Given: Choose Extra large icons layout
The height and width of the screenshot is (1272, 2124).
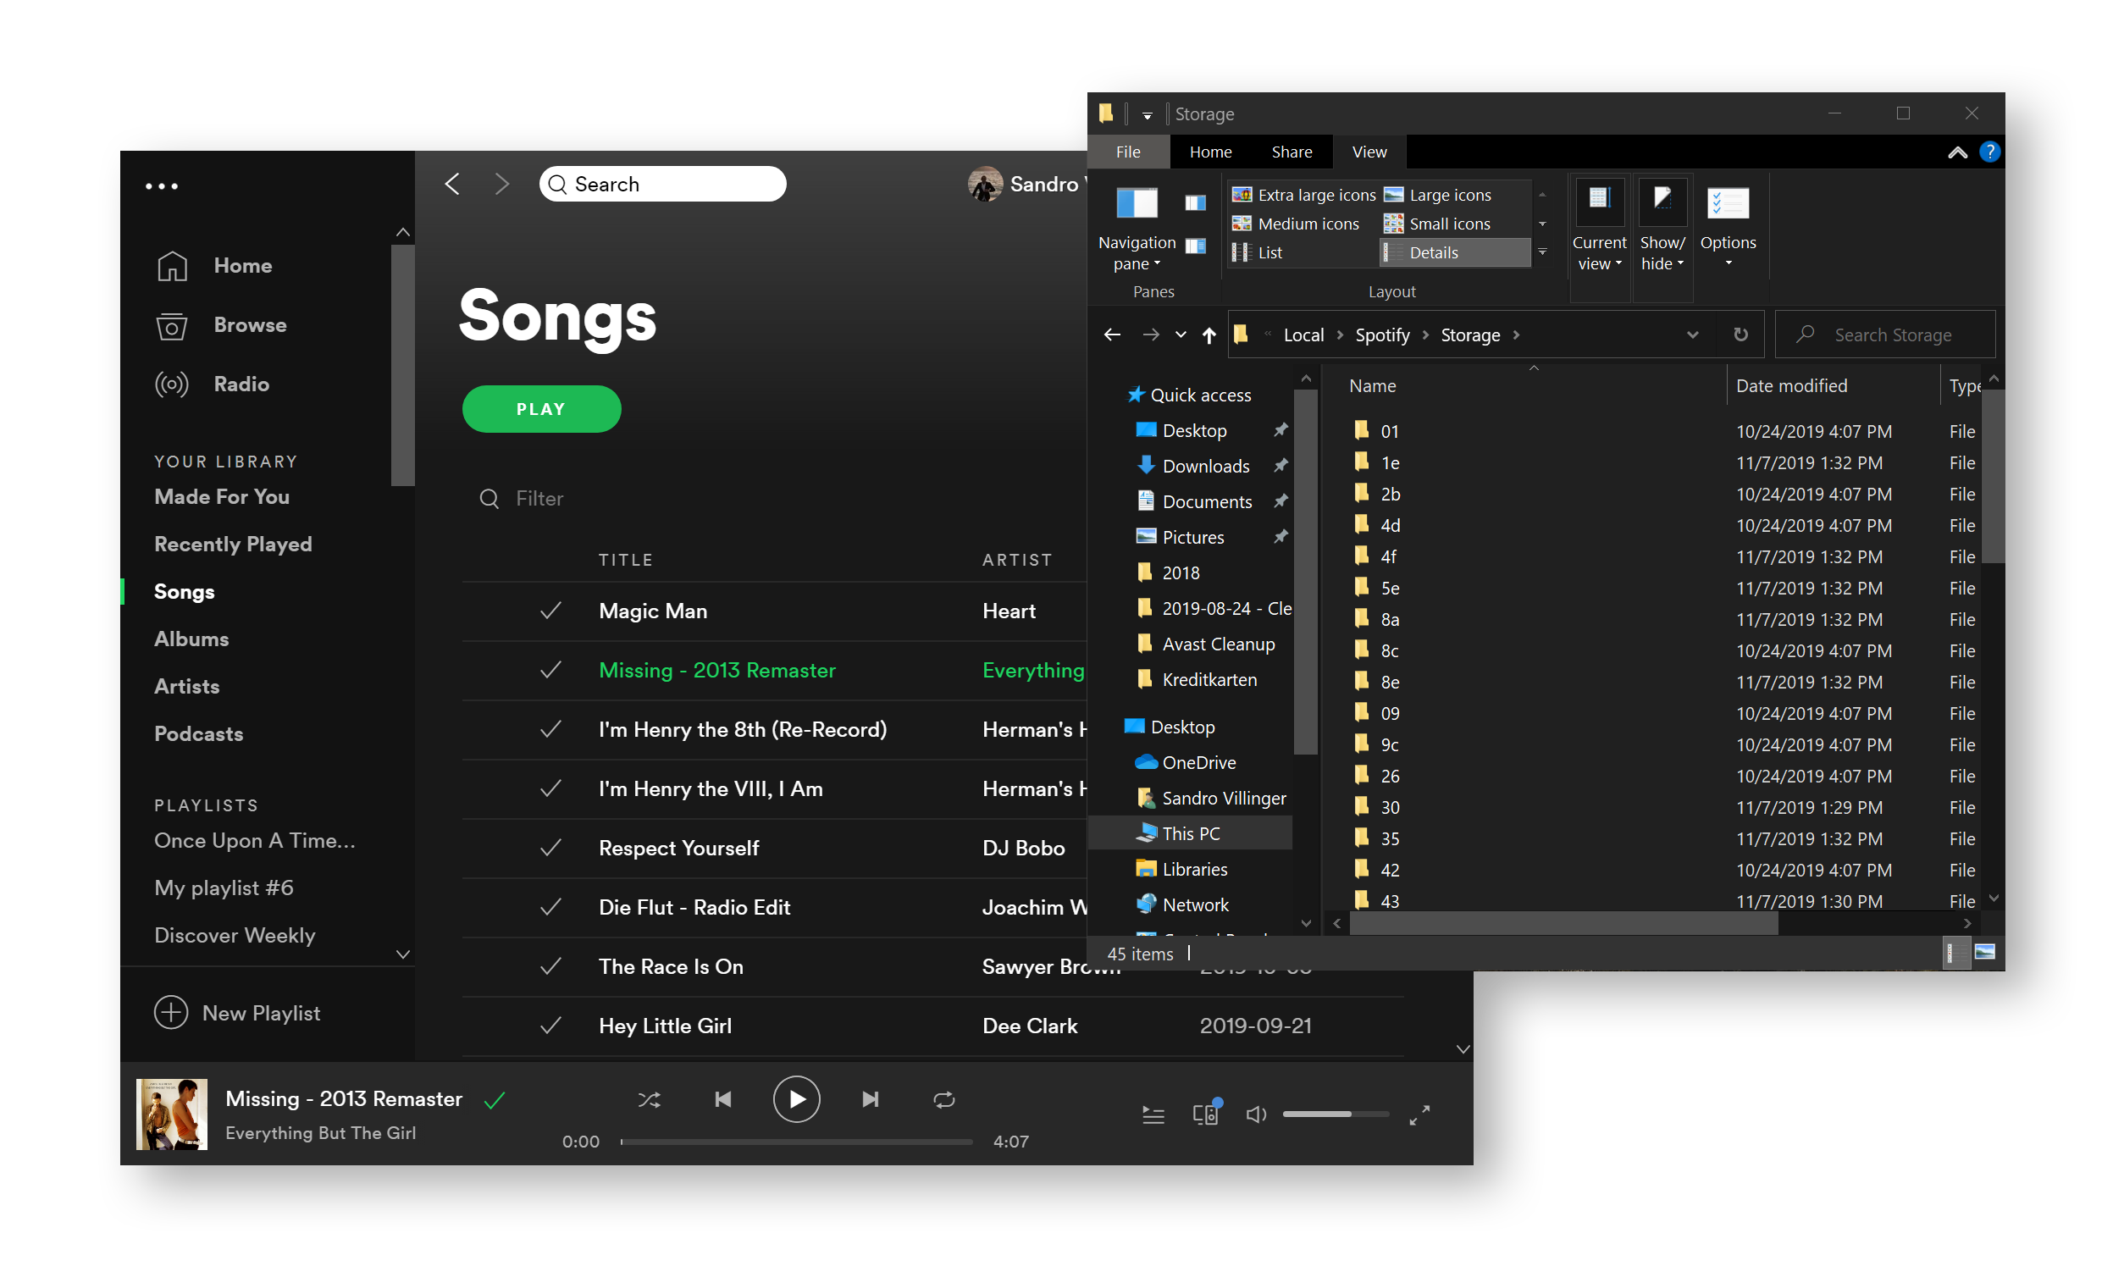Looking at the screenshot, I should (x=1303, y=196).
